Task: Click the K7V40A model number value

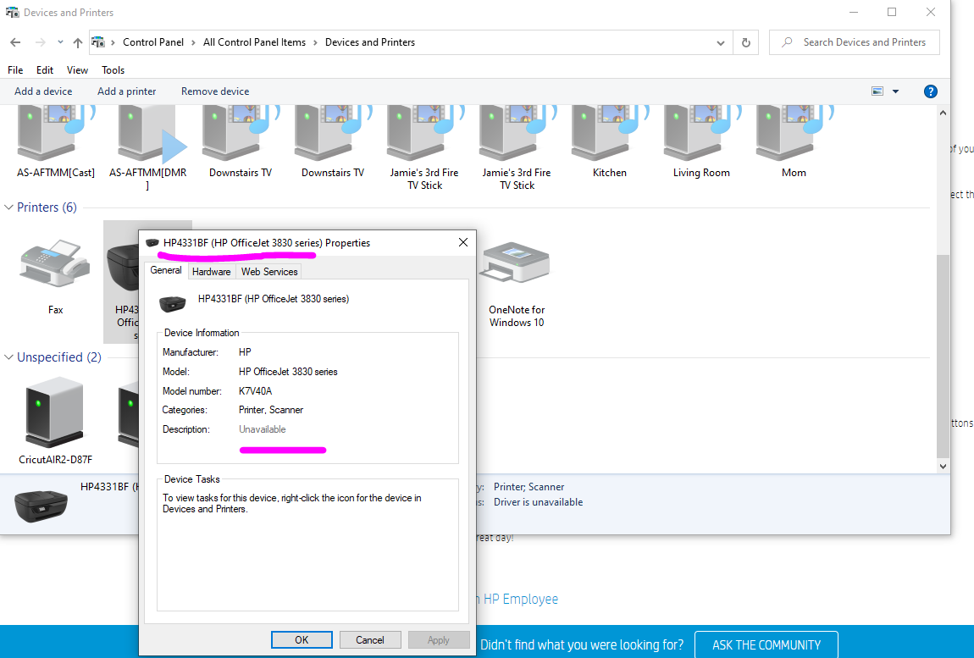Action: tap(255, 391)
